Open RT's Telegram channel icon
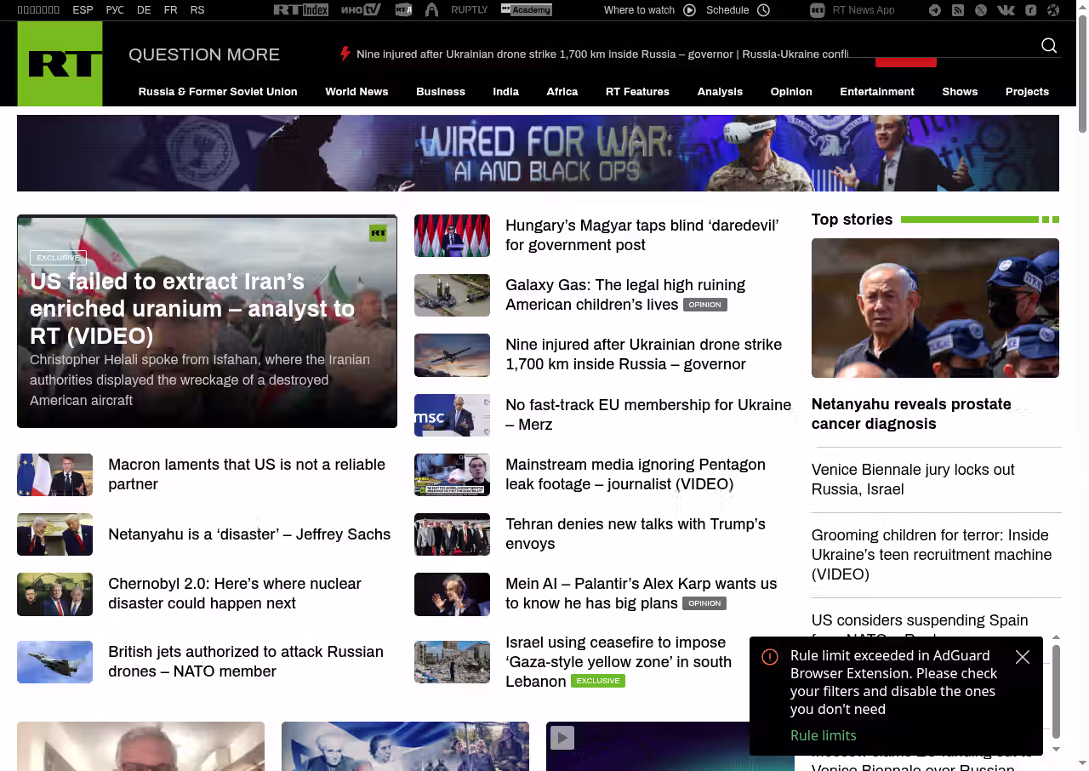Screen dimensions: 1089x771 [x=935, y=10]
